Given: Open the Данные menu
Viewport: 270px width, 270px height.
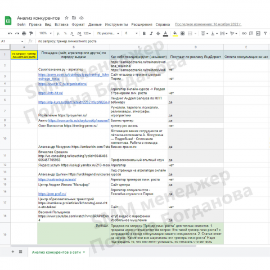Looking at the screenshot, I should [95, 25].
